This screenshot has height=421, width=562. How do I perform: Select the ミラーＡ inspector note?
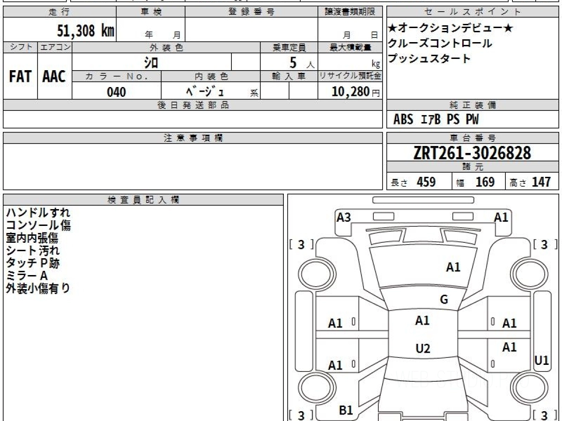pyautogui.click(x=27, y=276)
